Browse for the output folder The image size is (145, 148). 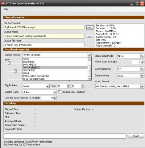click(x=90, y=36)
